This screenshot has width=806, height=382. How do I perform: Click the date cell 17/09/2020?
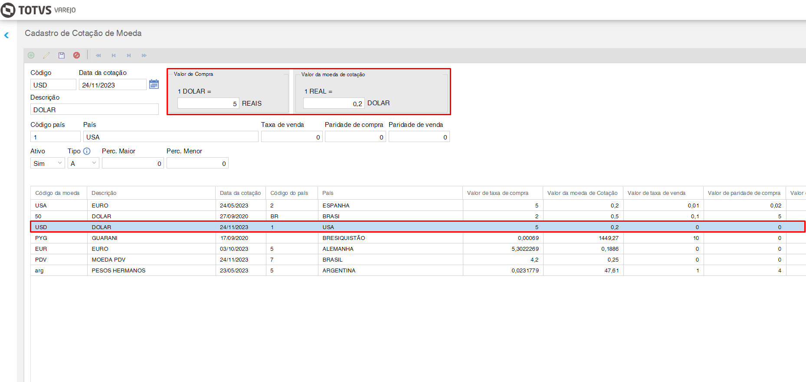point(241,238)
